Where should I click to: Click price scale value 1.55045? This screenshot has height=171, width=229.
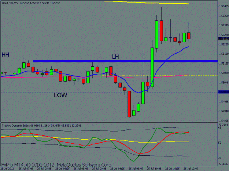point(224,82)
